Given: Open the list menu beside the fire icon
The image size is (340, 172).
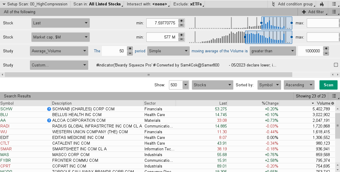Looking at the screenshot, I should tap(334, 4).
